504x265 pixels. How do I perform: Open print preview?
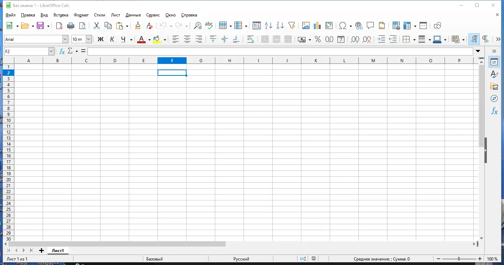(x=83, y=25)
